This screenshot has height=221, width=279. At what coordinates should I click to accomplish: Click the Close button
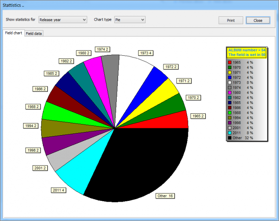[258, 21]
